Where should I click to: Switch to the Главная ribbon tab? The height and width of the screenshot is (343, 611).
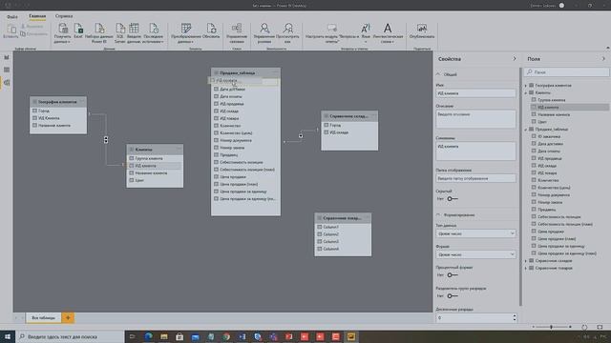(x=37, y=16)
